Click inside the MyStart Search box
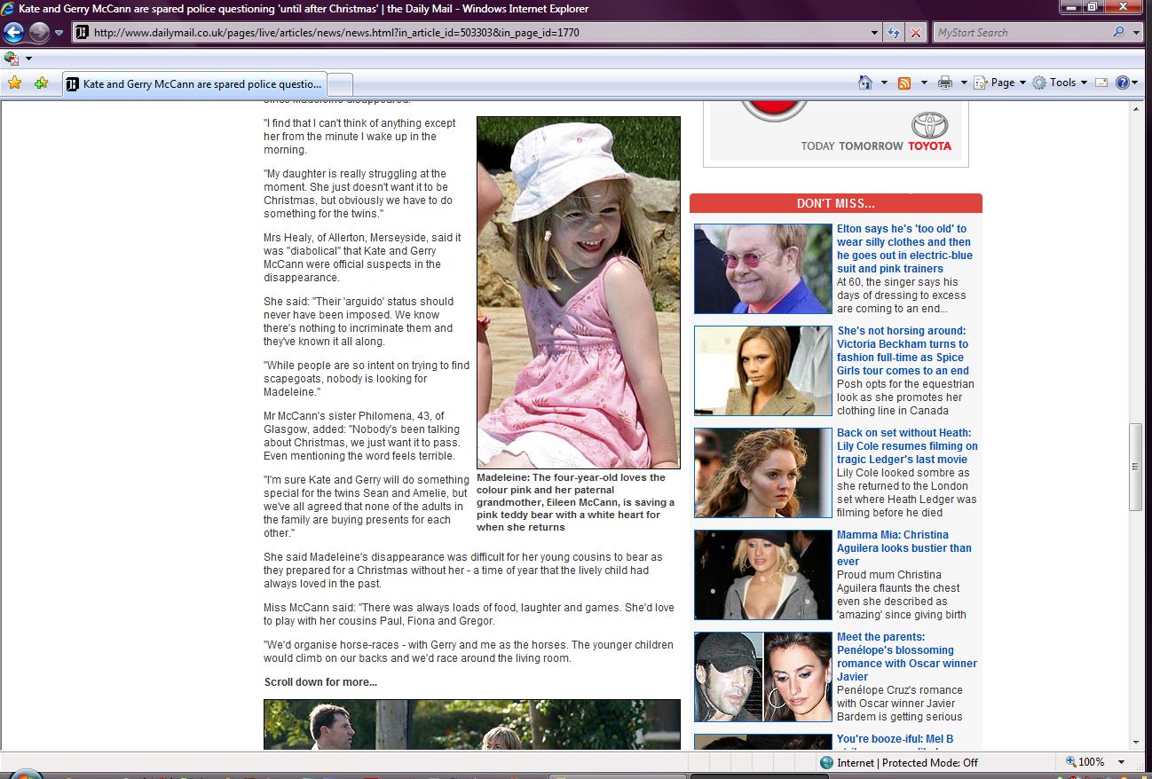 click(x=1019, y=33)
